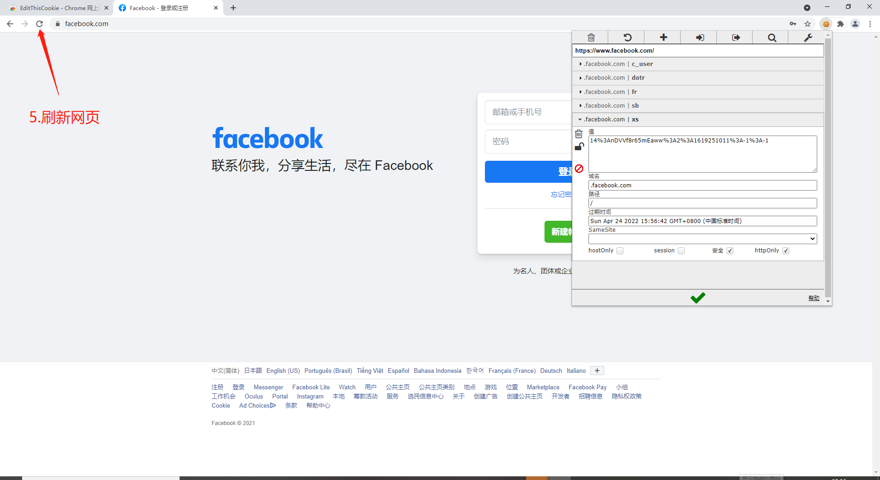This screenshot has width=880, height=480.
Task: Click the export cookies icon
Action: (x=736, y=38)
